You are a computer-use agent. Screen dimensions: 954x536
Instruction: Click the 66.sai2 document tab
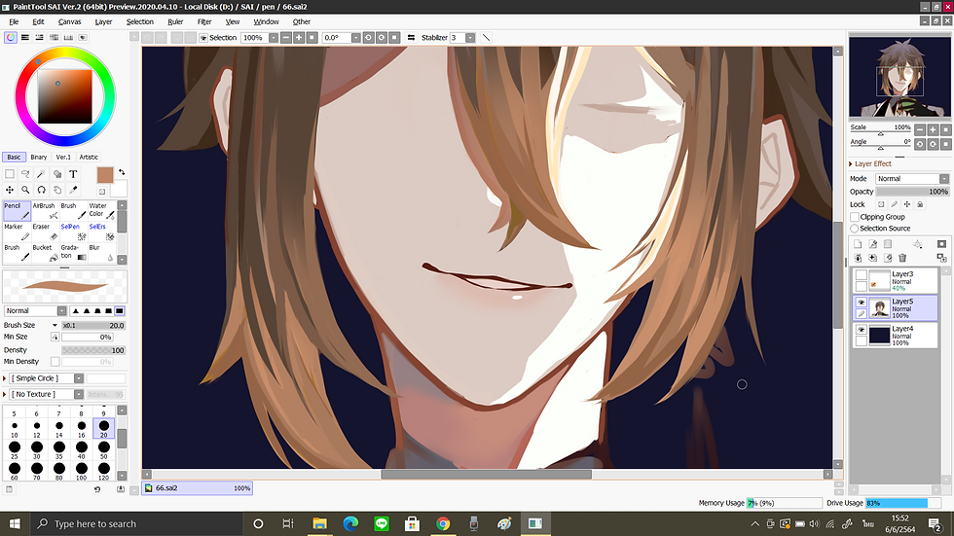197,488
